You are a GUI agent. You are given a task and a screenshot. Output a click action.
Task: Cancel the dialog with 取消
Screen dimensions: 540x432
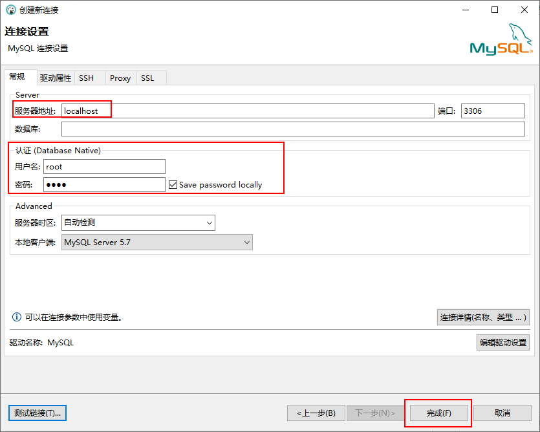(x=502, y=413)
